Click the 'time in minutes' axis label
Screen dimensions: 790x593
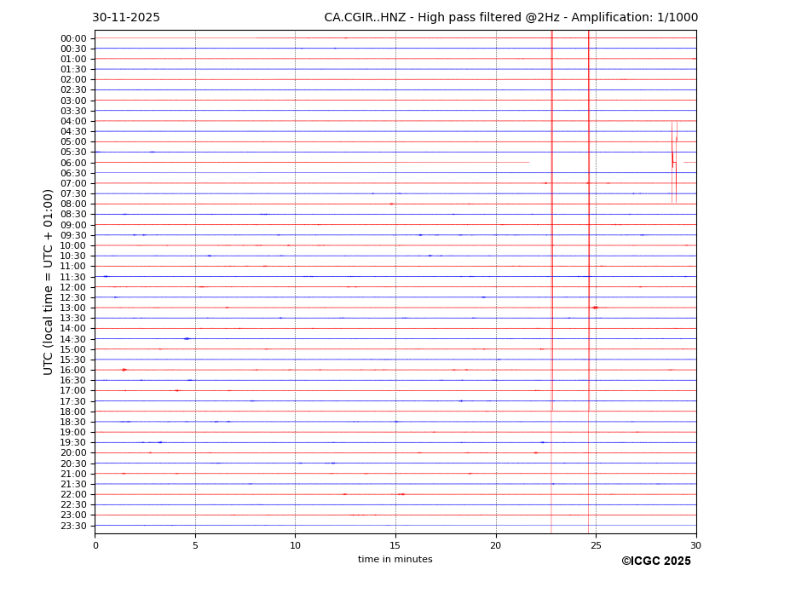(395, 560)
